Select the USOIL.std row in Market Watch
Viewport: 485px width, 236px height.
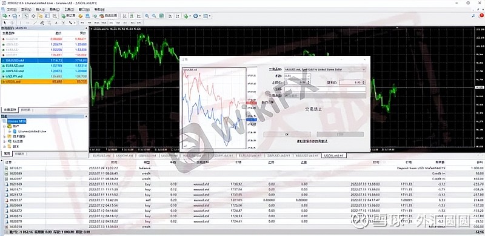44,81
